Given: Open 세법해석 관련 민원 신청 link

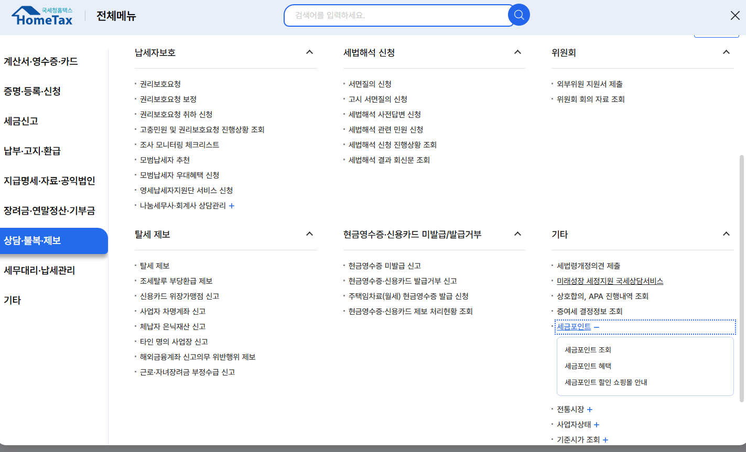Looking at the screenshot, I should click(386, 129).
